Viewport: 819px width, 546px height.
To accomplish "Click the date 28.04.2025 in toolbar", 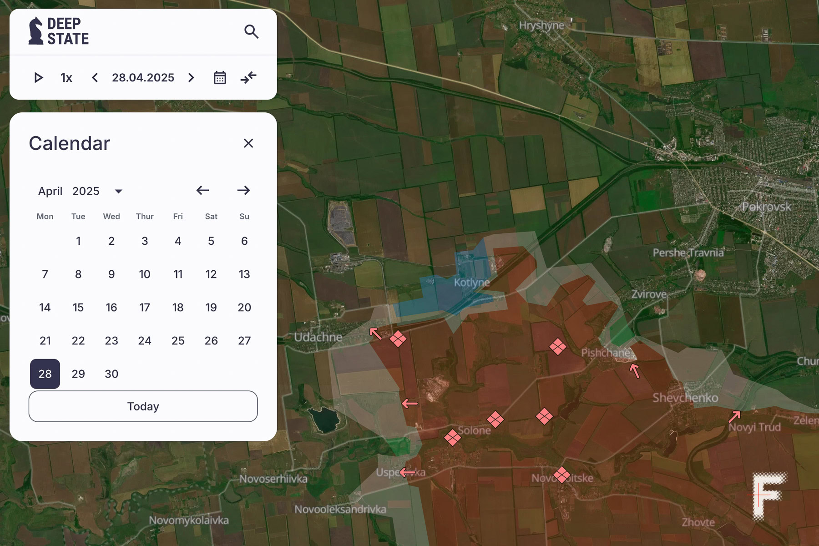I will [x=143, y=78].
